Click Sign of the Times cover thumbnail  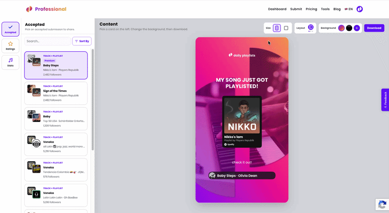pos(34,91)
